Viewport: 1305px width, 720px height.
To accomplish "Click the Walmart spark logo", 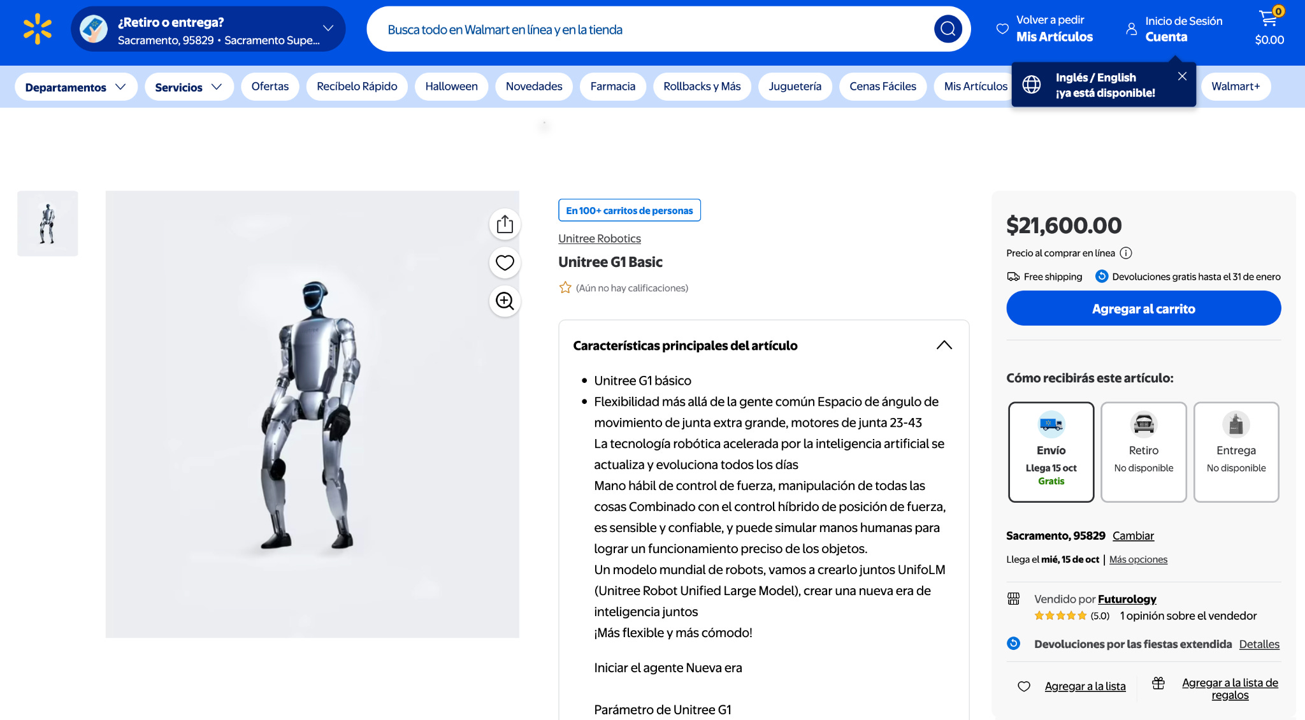I will pyautogui.click(x=38, y=29).
